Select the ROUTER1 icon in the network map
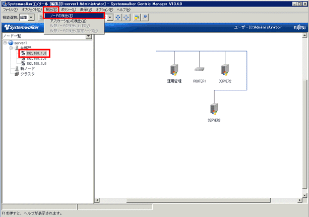The width and height of the screenshot is (309, 217). [x=199, y=69]
